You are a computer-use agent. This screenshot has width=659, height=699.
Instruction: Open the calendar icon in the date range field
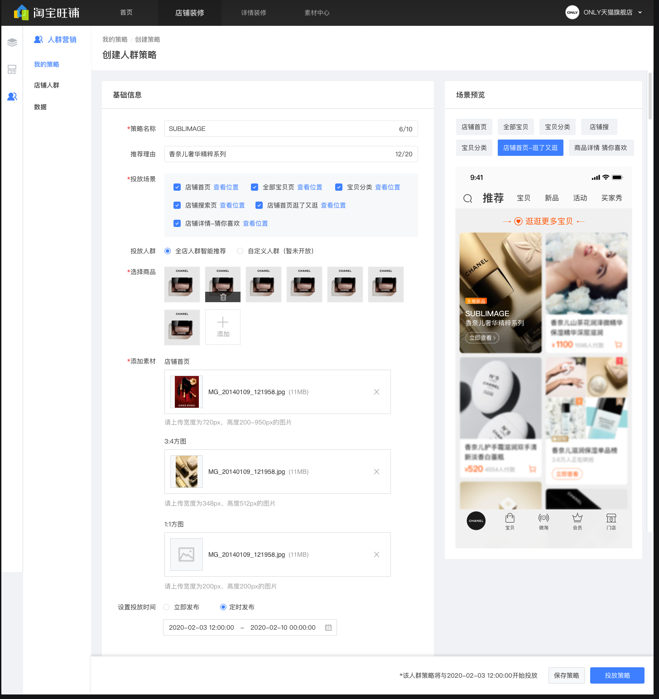tap(328, 627)
